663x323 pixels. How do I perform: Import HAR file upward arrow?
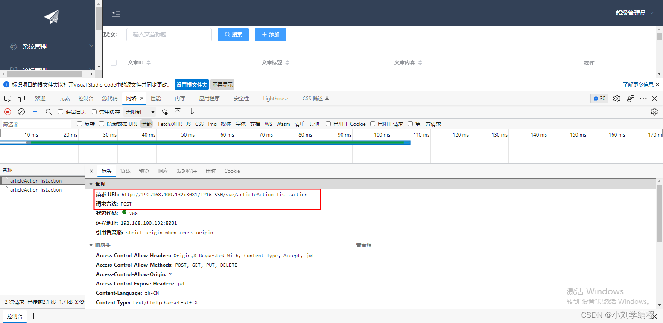coord(178,112)
